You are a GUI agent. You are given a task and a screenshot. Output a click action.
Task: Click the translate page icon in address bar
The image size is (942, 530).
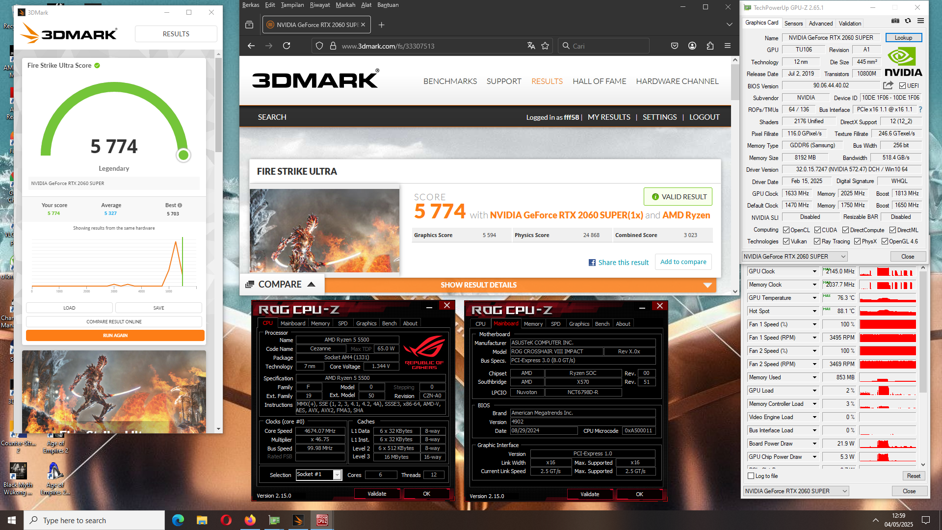[531, 46]
